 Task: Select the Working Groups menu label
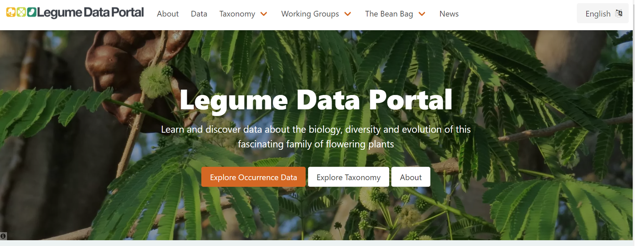pos(310,14)
